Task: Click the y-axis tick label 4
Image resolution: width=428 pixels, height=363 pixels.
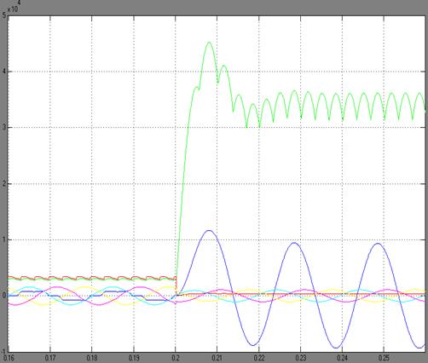Action: pyautogui.click(x=4, y=72)
